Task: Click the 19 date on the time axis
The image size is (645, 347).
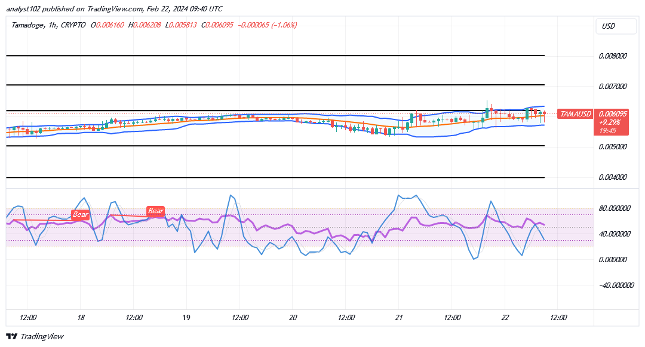Action: pos(186,318)
